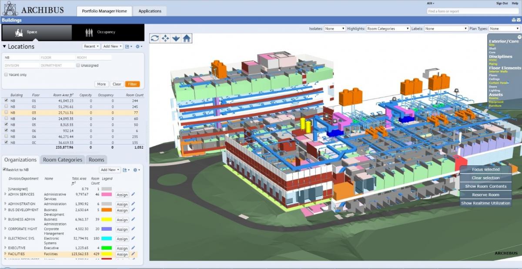
Task: Open Add New dropdown in Locations
Action: [112, 47]
